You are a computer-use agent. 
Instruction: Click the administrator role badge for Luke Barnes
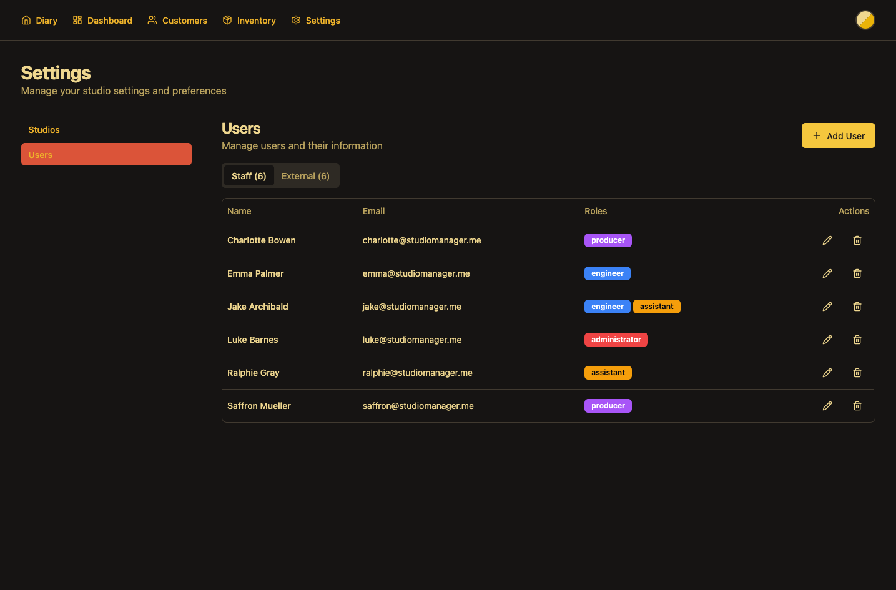pos(616,339)
